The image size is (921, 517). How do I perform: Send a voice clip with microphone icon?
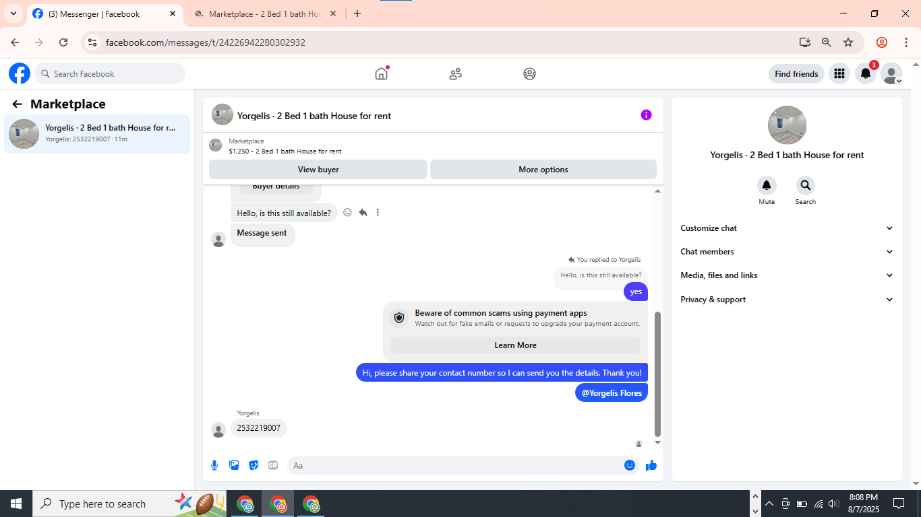[x=214, y=465]
